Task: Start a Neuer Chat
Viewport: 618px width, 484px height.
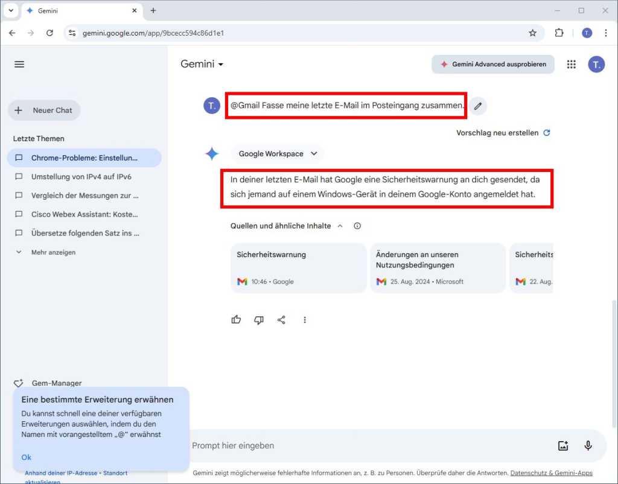Action: [44, 110]
